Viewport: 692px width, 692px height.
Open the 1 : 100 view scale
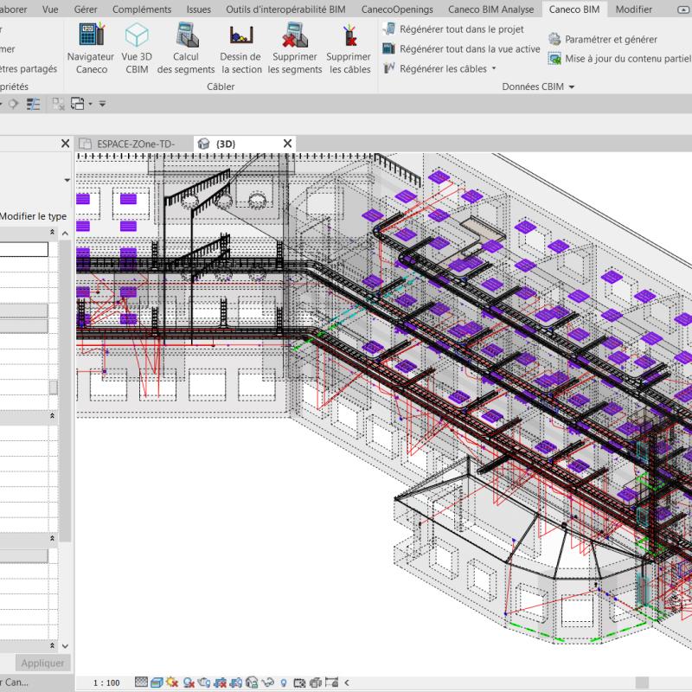pos(106,682)
